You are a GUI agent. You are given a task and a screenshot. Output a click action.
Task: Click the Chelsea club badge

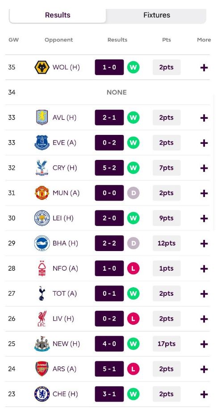[x=42, y=394]
